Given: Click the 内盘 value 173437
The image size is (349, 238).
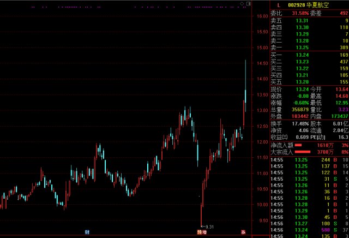Looking at the screenshot, I should coord(340,116).
